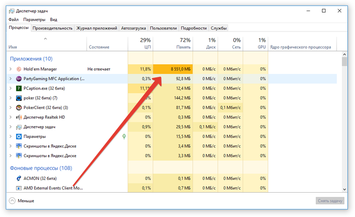Click the Параметры gear icon
The width and height of the screenshot is (355, 217).
[x=19, y=136]
